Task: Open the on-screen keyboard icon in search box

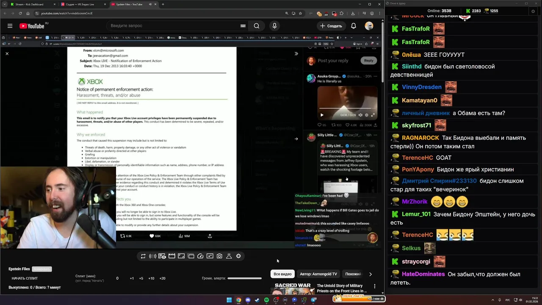Action: (x=243, y=26)
